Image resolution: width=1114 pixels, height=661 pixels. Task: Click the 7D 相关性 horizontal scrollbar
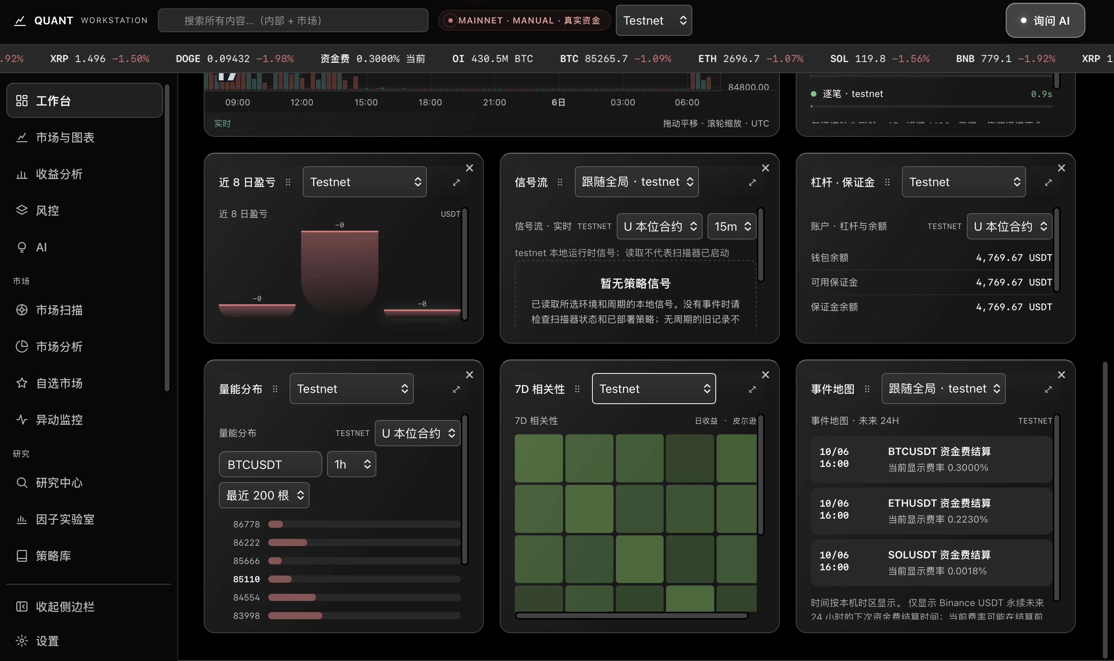coord(631,616)
